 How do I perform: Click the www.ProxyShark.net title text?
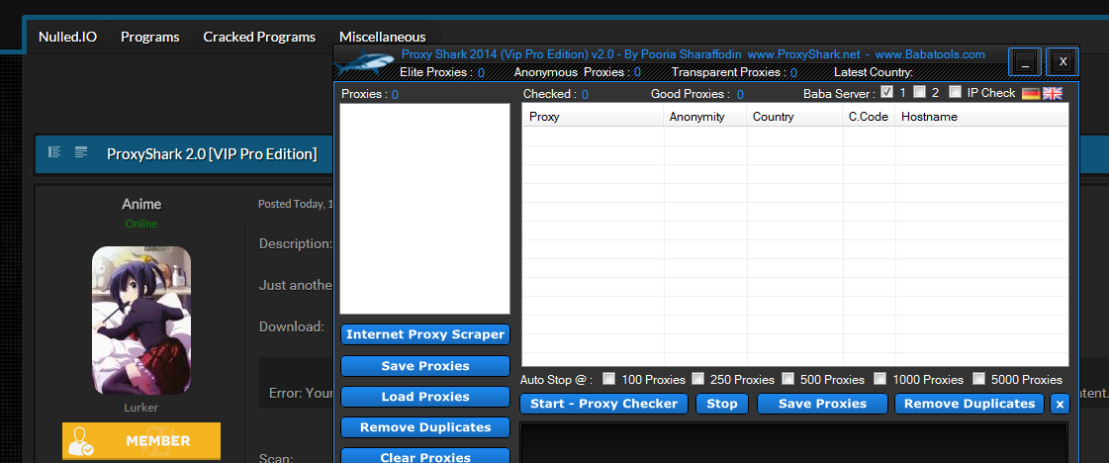tap(803, 54)
